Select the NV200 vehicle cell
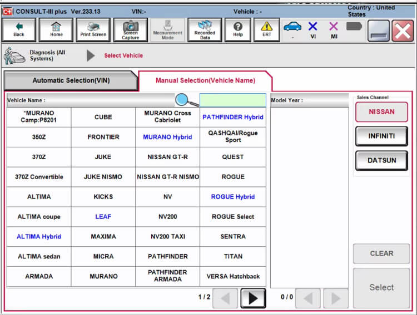 (167, 217)
